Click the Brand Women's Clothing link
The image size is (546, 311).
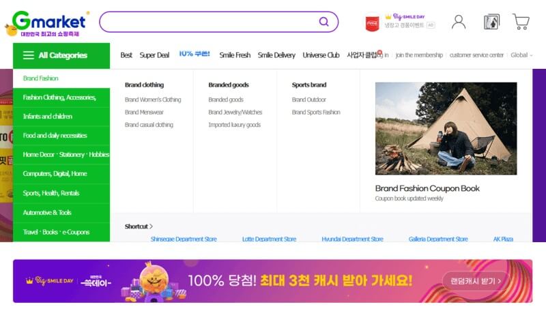(x=153, y=100)
